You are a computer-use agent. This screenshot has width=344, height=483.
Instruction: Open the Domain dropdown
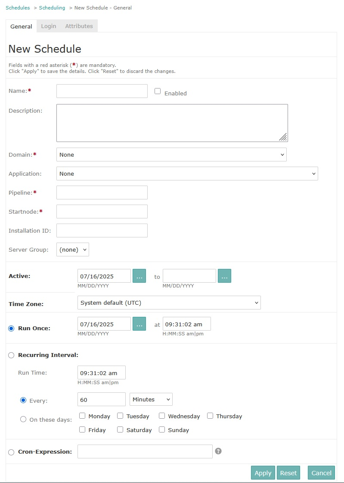click(171, 155)
